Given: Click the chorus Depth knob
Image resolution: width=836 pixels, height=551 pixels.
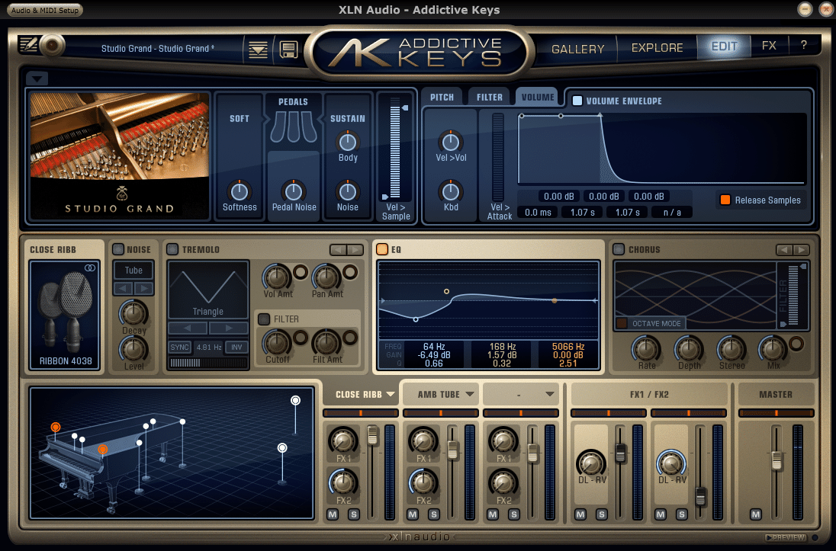Looking at the screenshot, I should click(688, 349).
